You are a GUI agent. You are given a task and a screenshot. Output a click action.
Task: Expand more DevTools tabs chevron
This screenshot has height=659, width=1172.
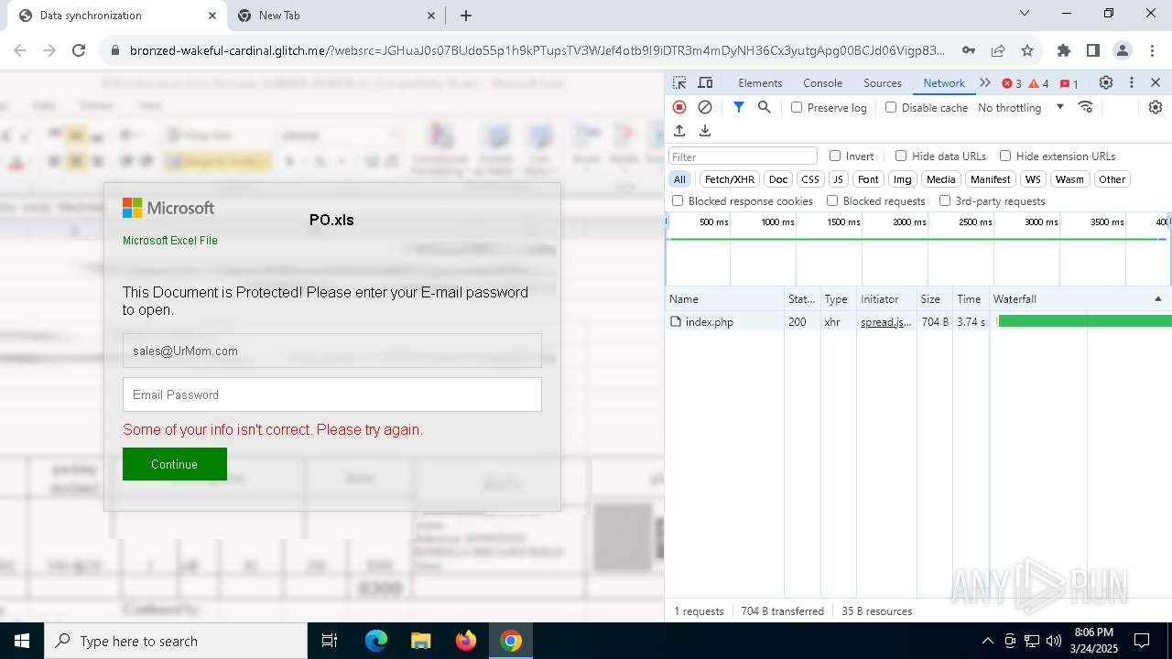[985, 82]
